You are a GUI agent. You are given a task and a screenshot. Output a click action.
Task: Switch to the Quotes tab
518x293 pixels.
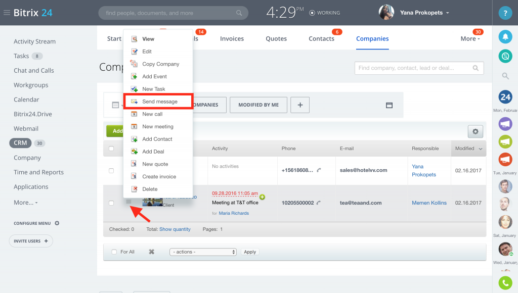[x=276, y=38]
